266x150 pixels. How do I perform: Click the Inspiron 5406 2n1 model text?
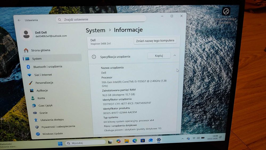pos(101,44)
